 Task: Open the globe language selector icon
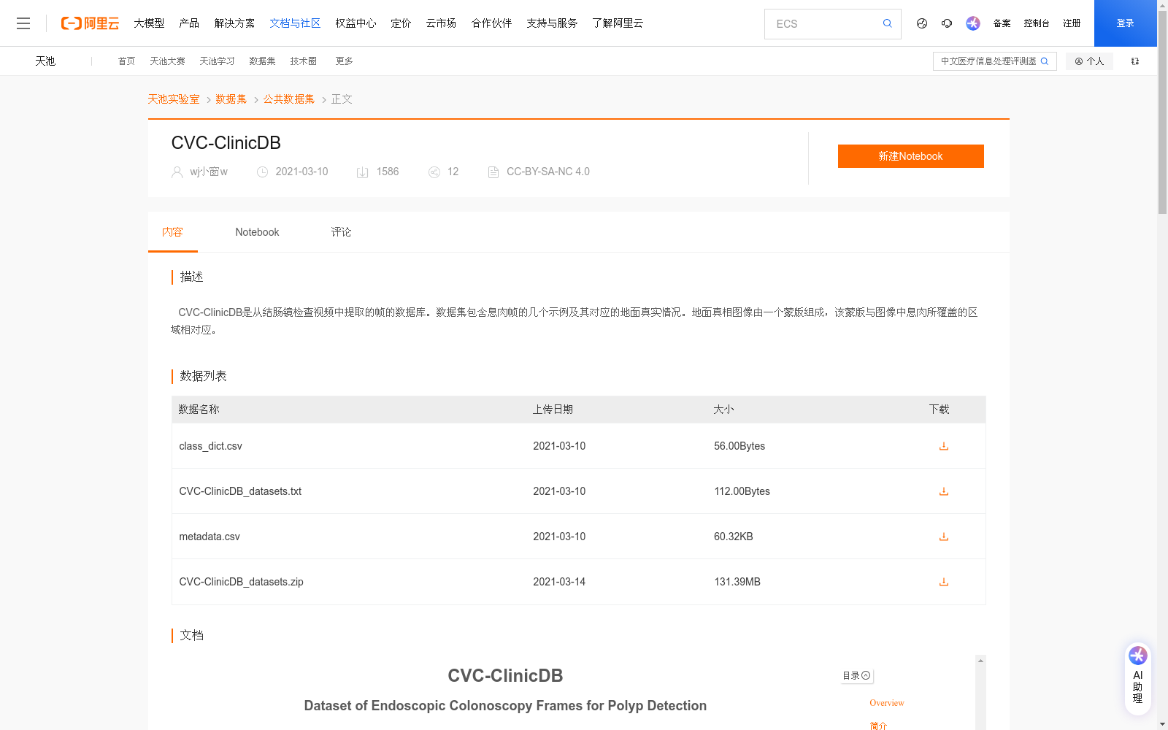(x=922, y=23)
